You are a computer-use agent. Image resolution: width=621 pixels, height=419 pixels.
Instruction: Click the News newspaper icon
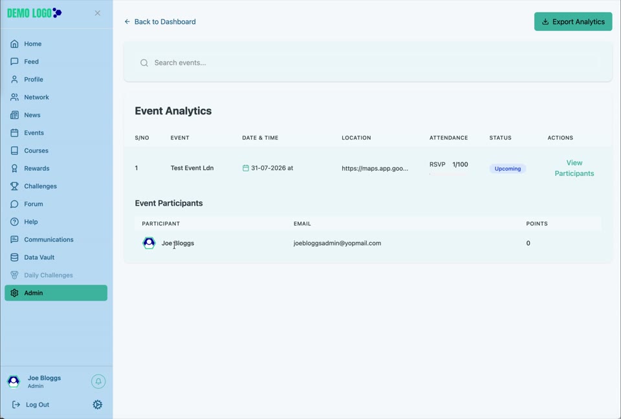(x=14, y=115)
